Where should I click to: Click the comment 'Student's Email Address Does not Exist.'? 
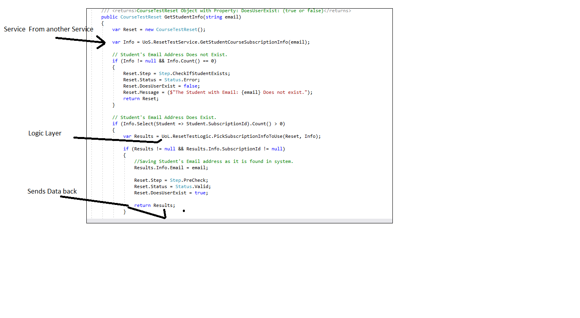pos(170,55)
